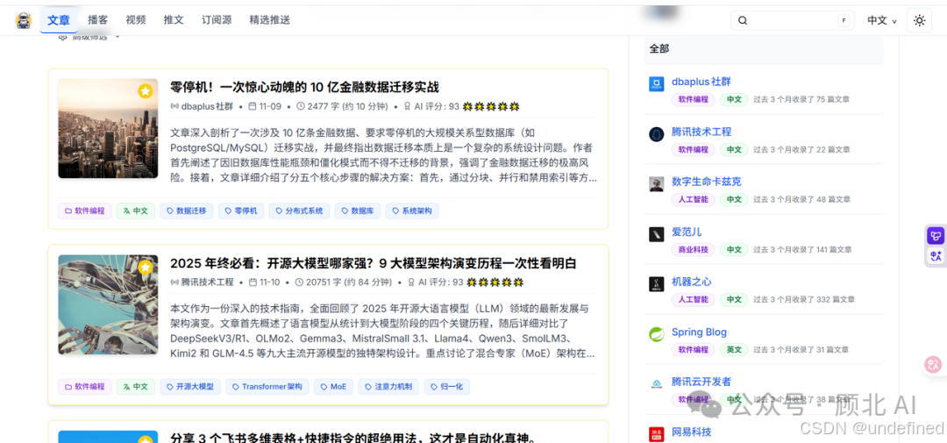This screenshot has height=443, width=947.
Task: Open the city skyline article thumbnail
Action: [108, 128]
